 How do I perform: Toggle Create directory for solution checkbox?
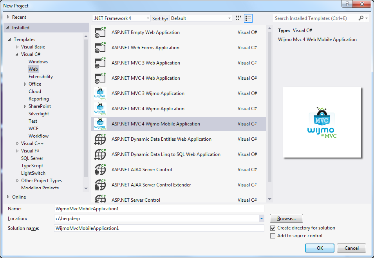273,228
